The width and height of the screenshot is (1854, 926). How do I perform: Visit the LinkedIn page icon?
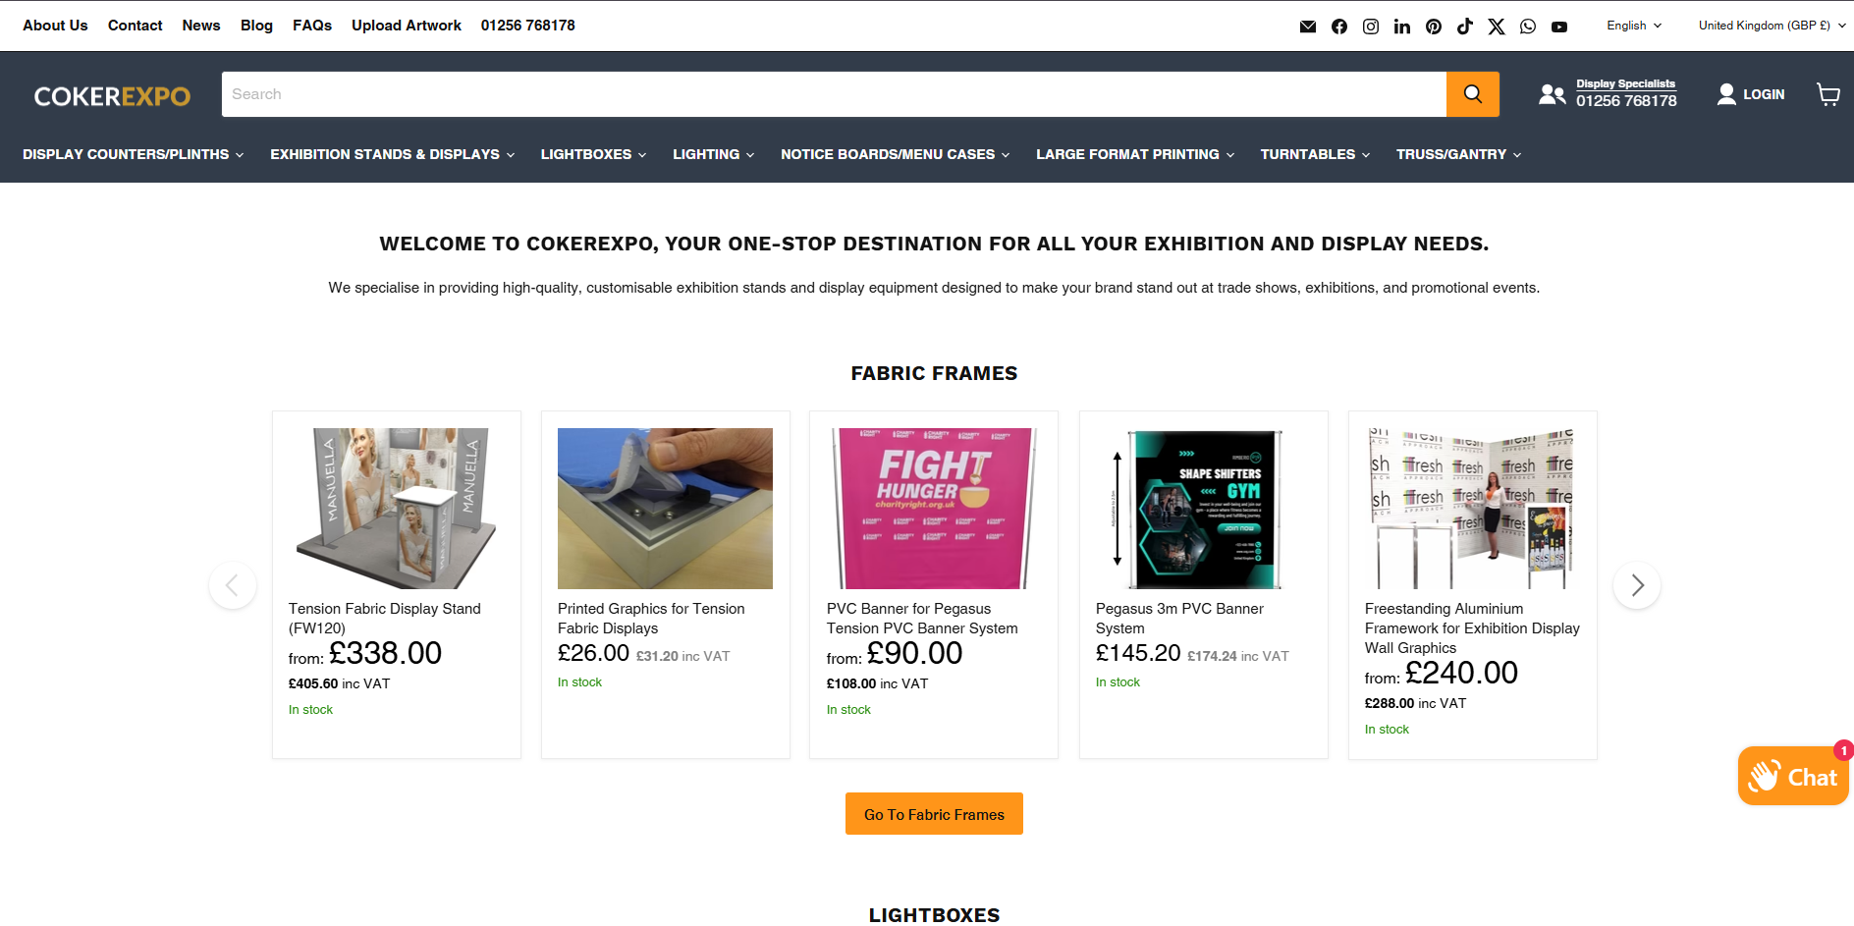1401,27
